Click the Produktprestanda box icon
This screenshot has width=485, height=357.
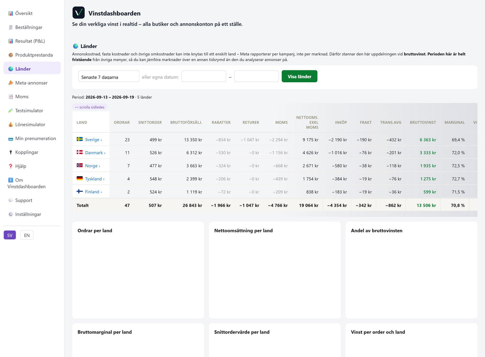coord(10,55)
